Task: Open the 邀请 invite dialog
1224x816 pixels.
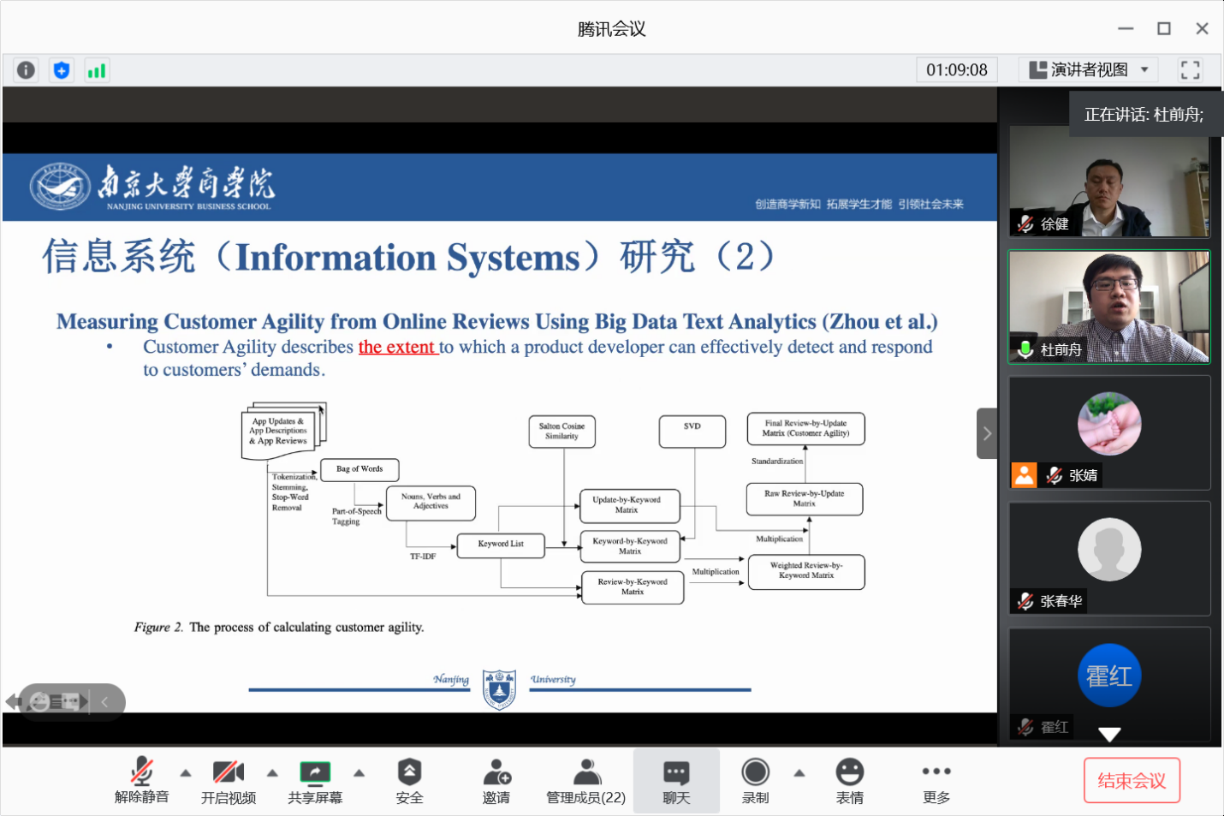Action: [496, 780]
